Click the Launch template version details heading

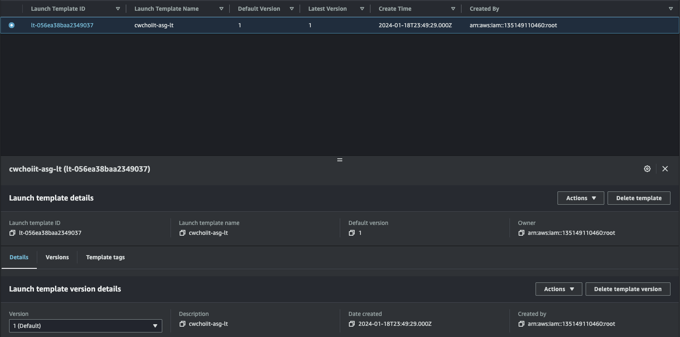[65, 289]
